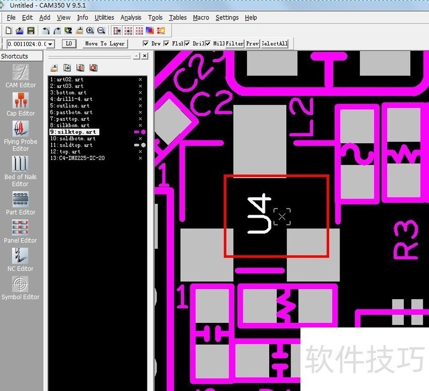
Task: Click the Undo arrow icon
Action: coord(46,31)
